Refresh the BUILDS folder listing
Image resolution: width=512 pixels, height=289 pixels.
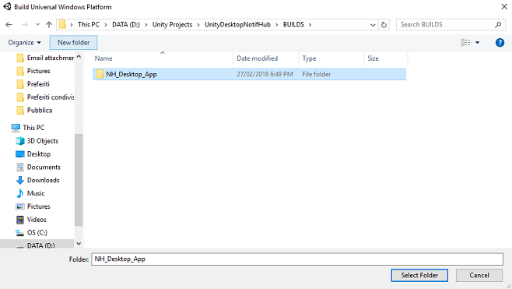[384, 24]
